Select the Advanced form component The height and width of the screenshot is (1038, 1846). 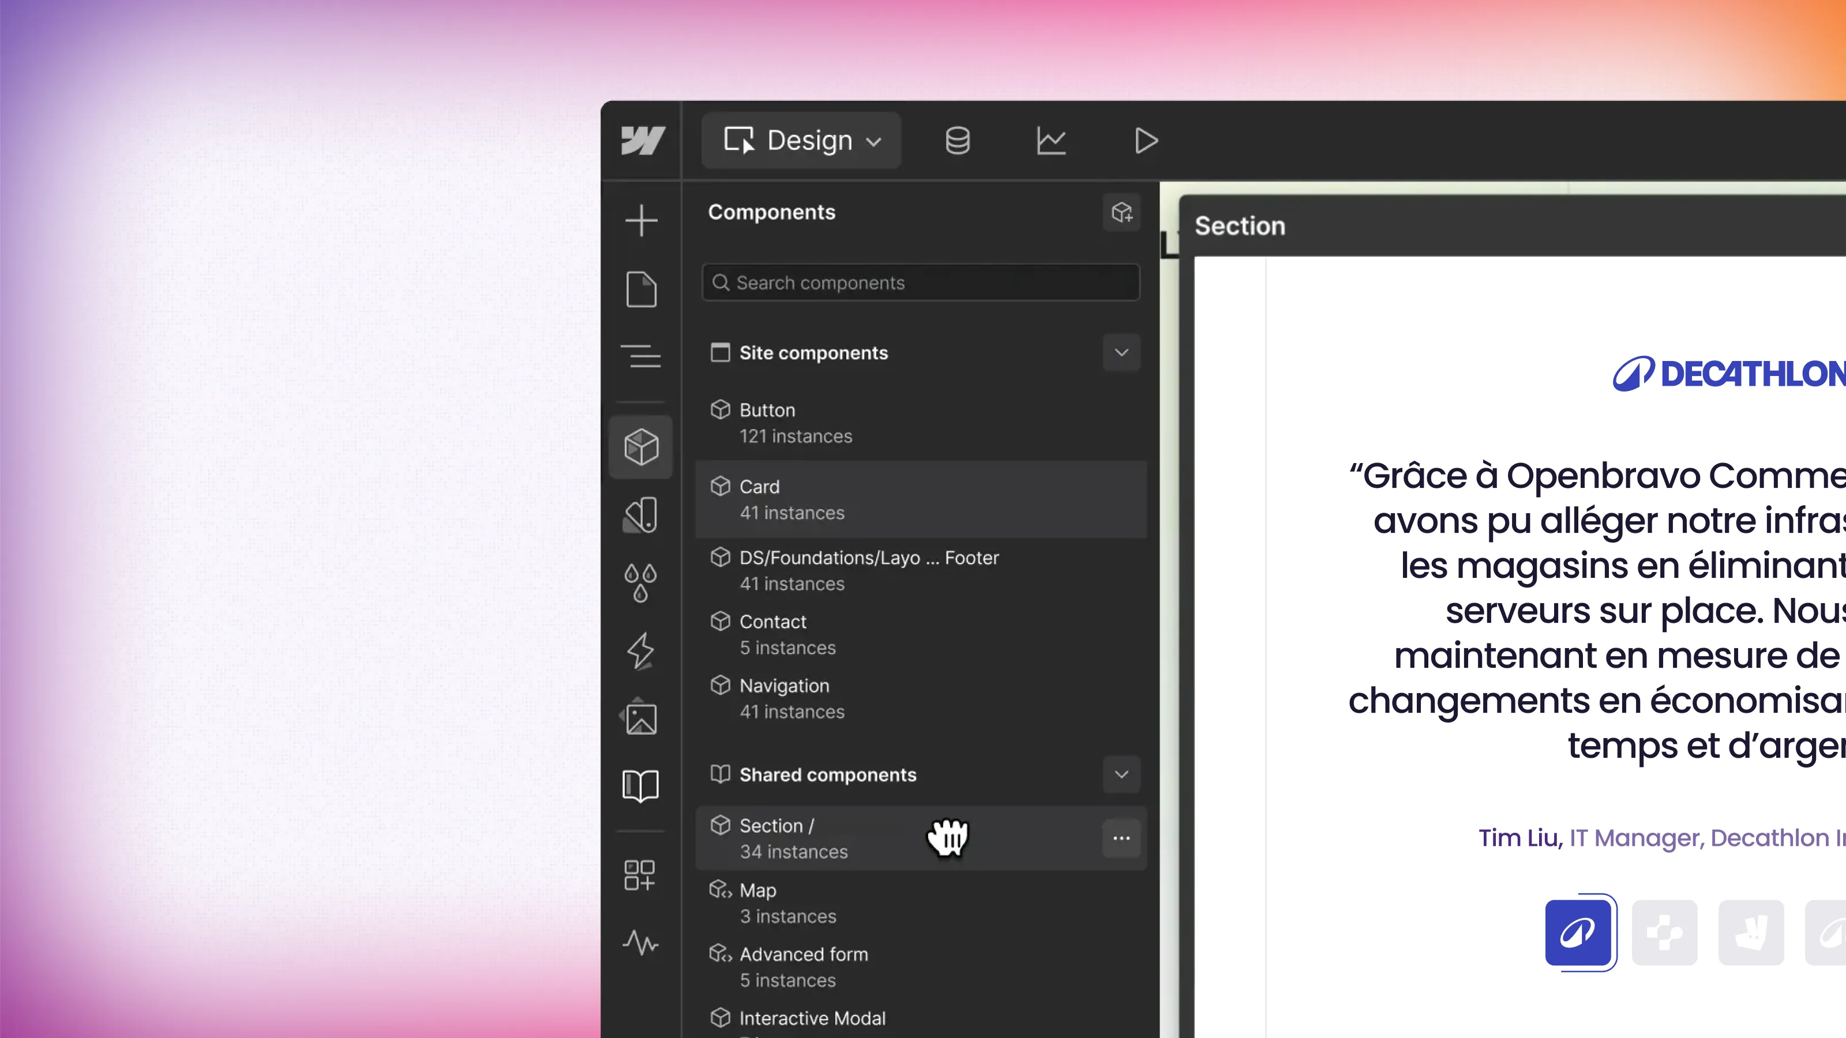921,967
